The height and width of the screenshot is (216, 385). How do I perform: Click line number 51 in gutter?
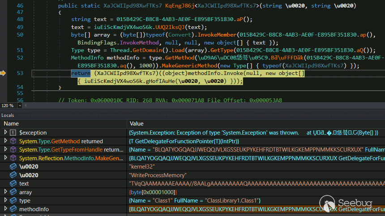20,50
